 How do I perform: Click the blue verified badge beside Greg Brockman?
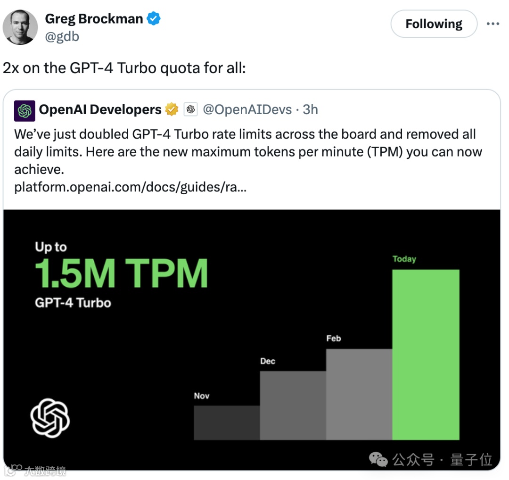coord(154,19)
